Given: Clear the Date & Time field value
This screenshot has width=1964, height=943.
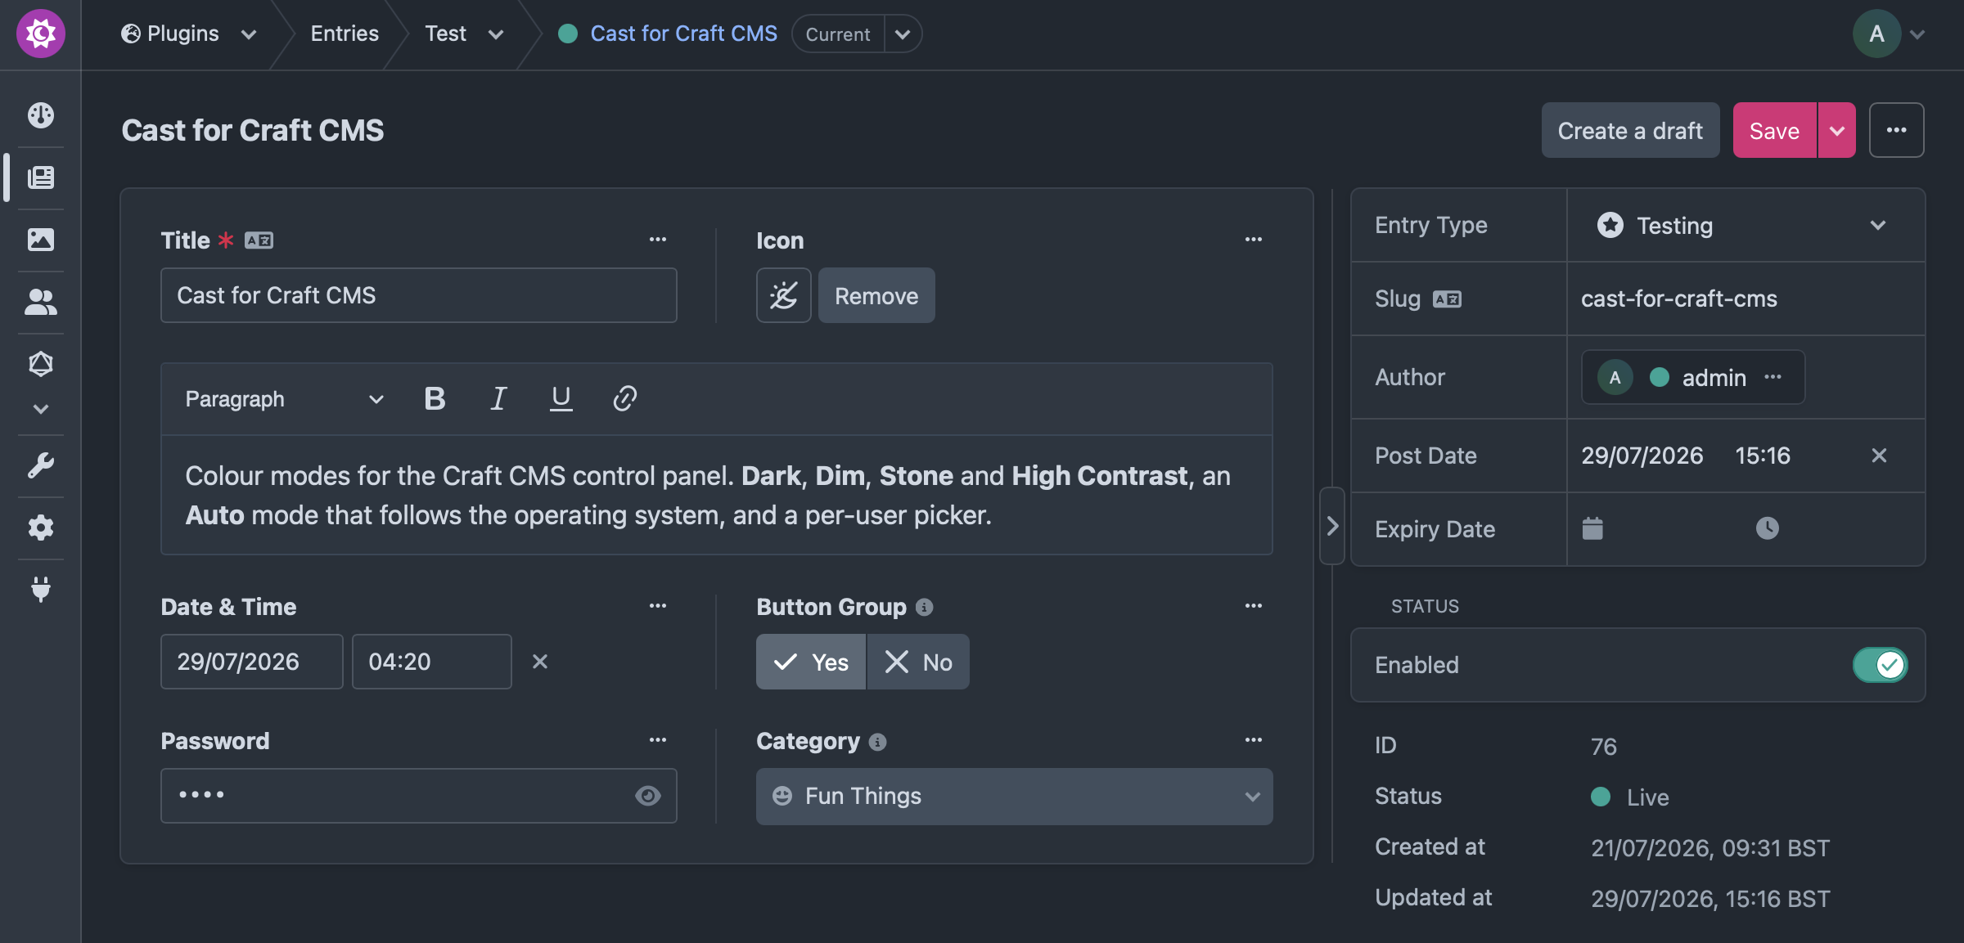Looking at the screenshot, I should coord(540,662).
